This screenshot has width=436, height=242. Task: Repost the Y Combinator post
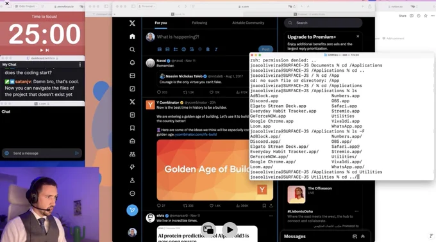tap(188, 206)
